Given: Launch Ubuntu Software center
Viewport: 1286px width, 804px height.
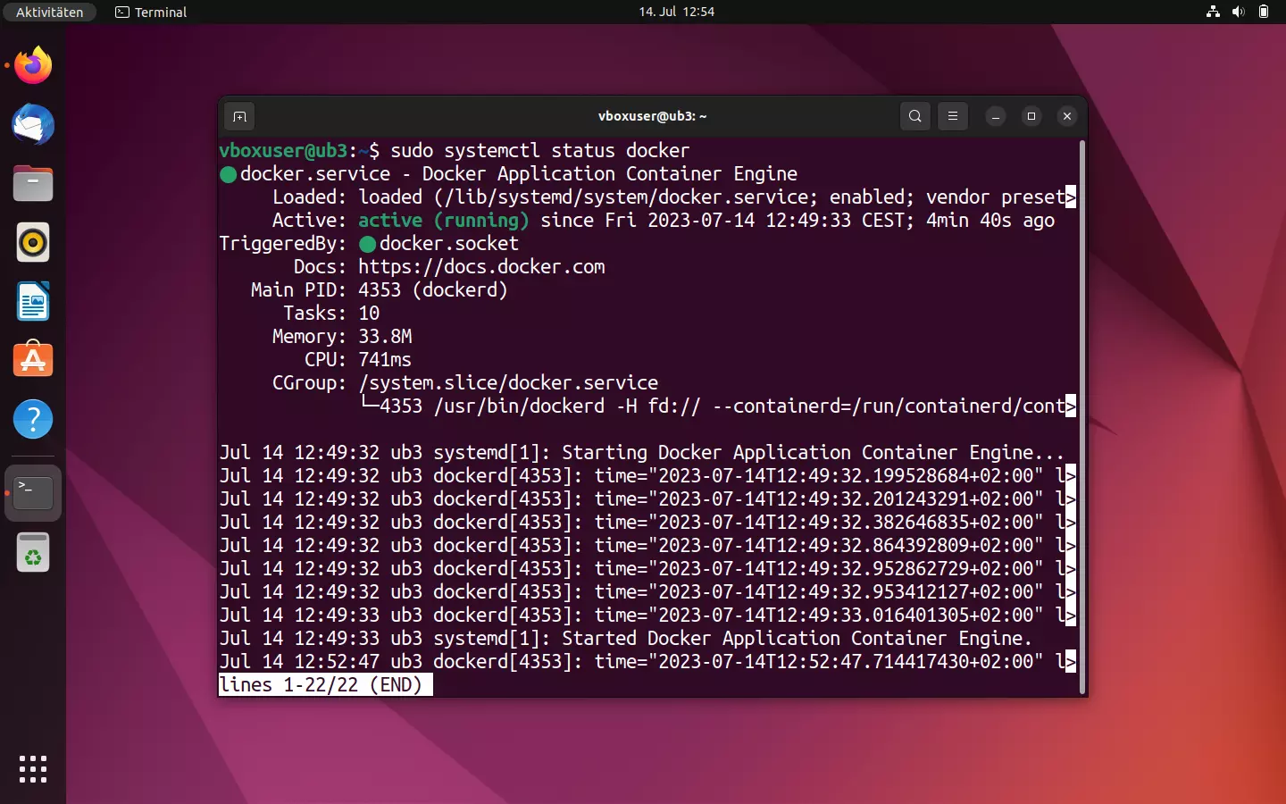Looking at the screenshot, I should click(32, 360).
